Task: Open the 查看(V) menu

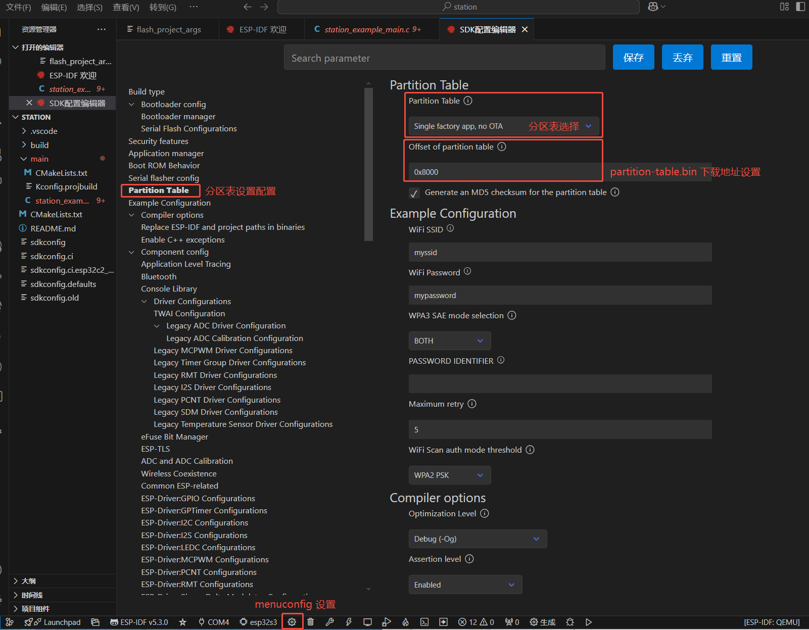Action: 126,7
